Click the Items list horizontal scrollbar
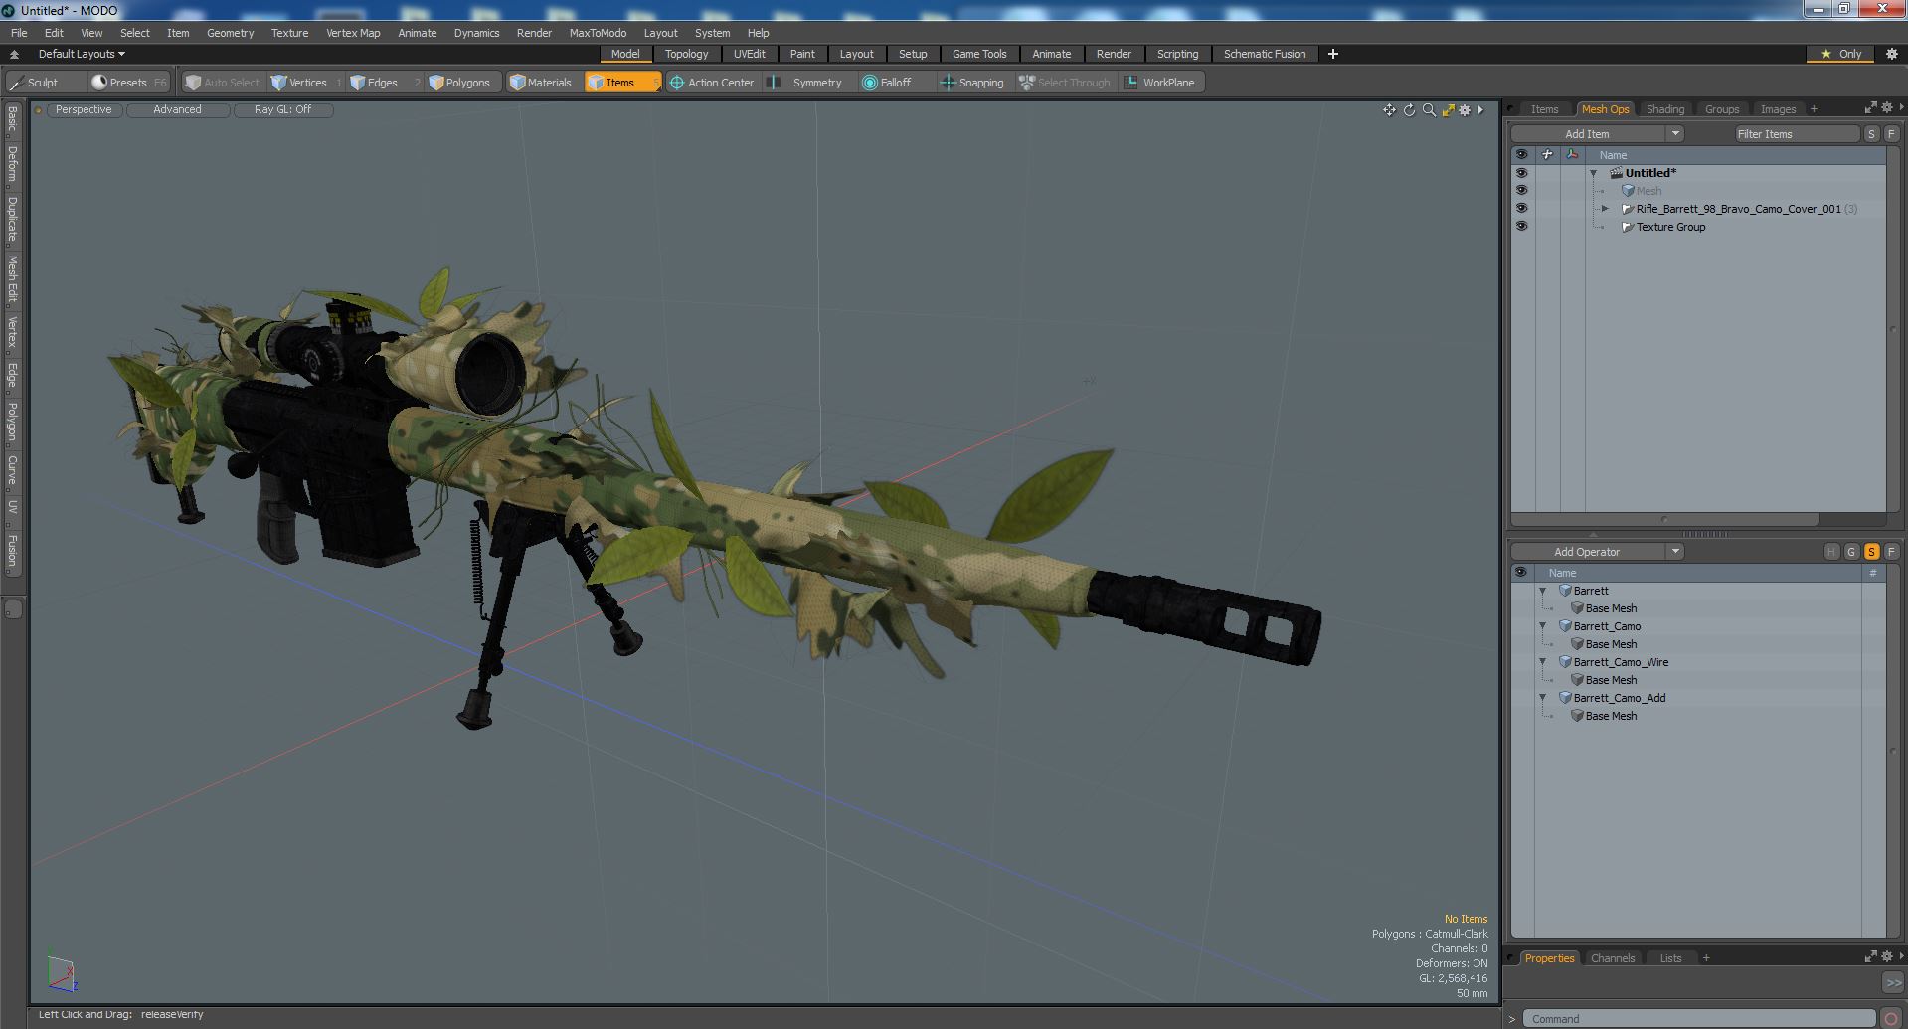Image resolution: width=1908 pixels, height=1029 pixels. [1665, 519]
